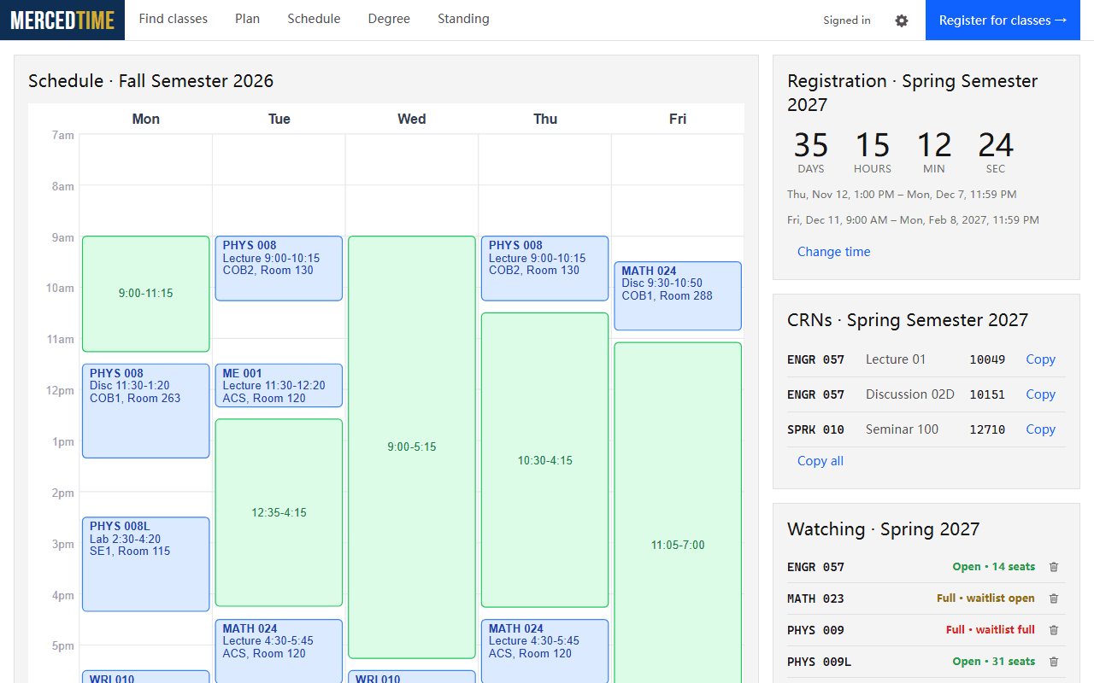Copy CRN 12710 for SPRK 010 Seminar
Viewport: 1094px width, 683px height.
click(1040, 429)
